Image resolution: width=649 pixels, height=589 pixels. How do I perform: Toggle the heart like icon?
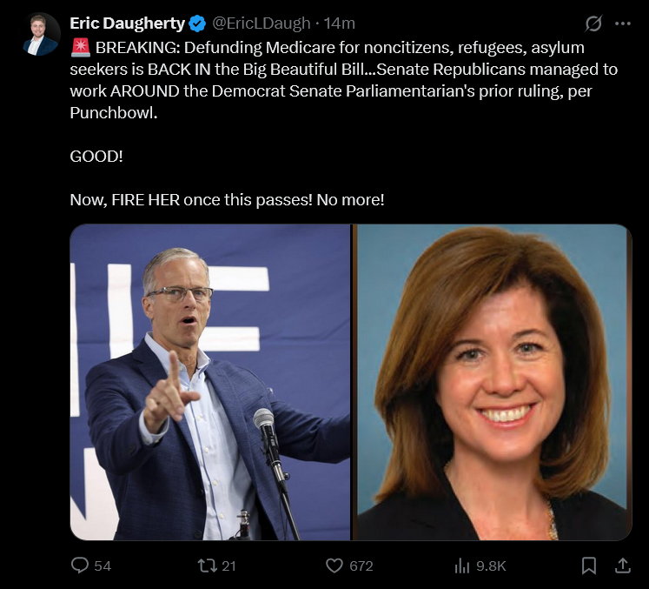click(x=334, y=566)
